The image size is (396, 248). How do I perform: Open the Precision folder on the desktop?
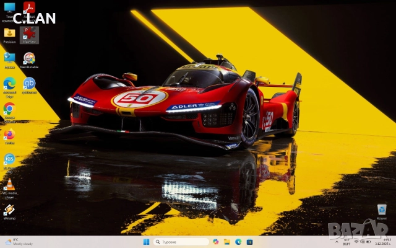pyautogui.click(x=9, y=33)
